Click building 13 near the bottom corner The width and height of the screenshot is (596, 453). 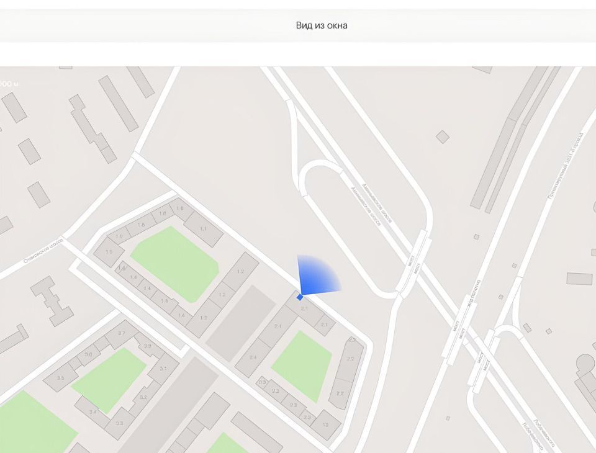tap(325, 425)
